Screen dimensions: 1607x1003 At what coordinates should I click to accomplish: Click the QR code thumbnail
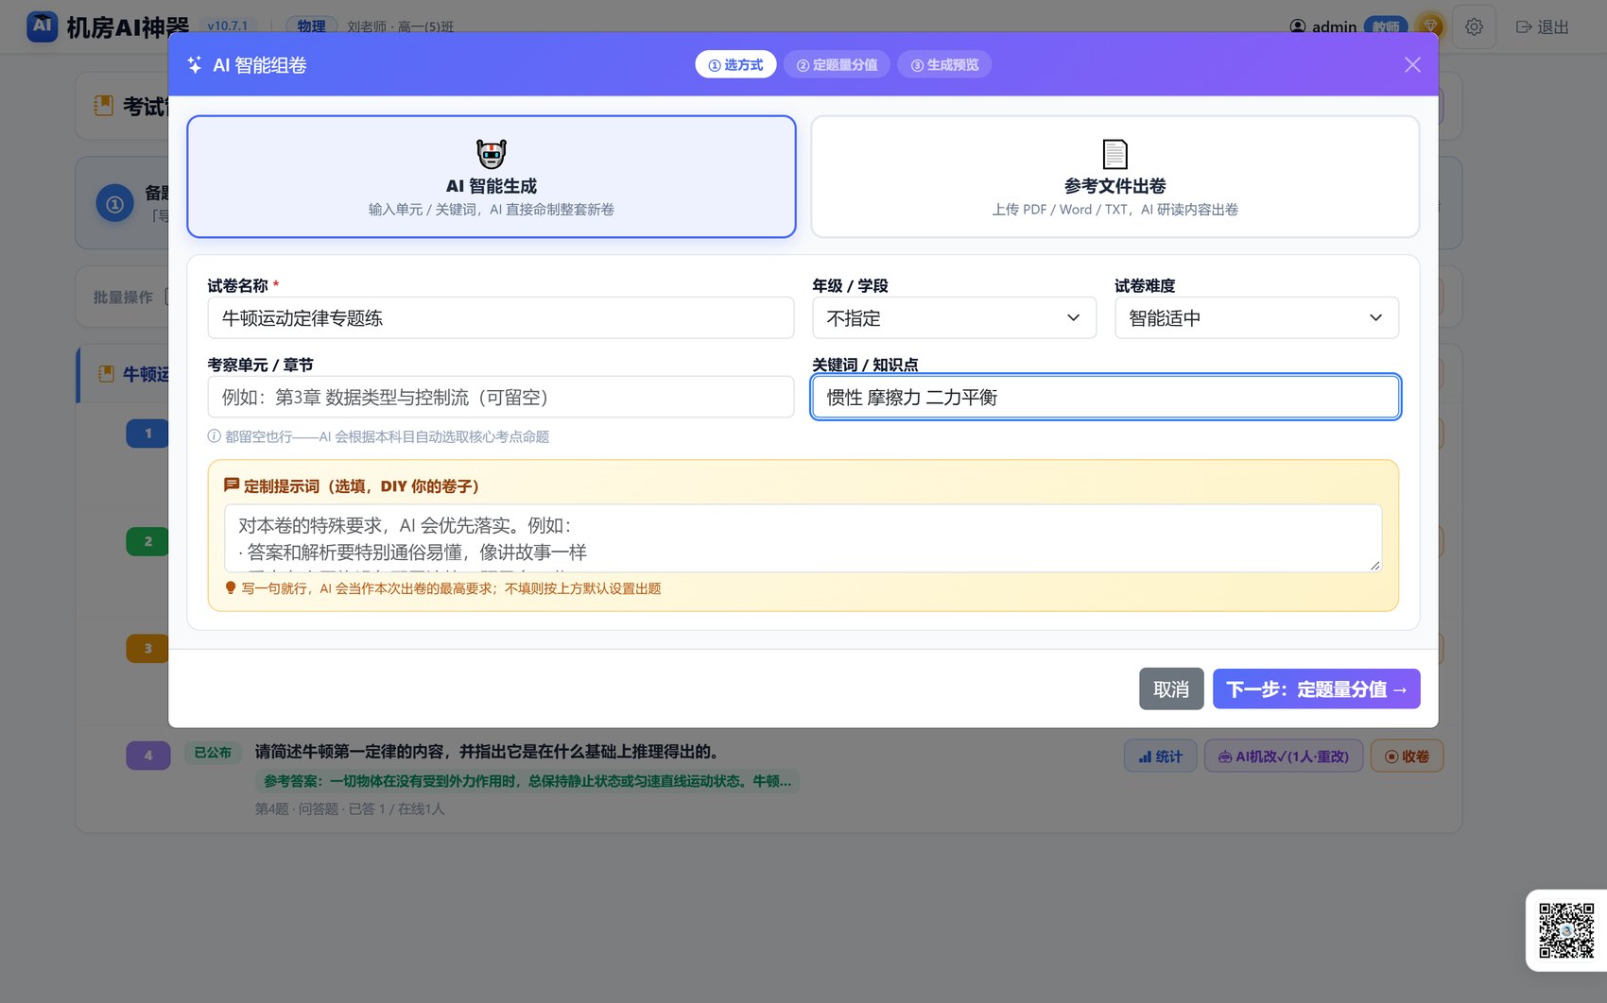pos(1565,930)
